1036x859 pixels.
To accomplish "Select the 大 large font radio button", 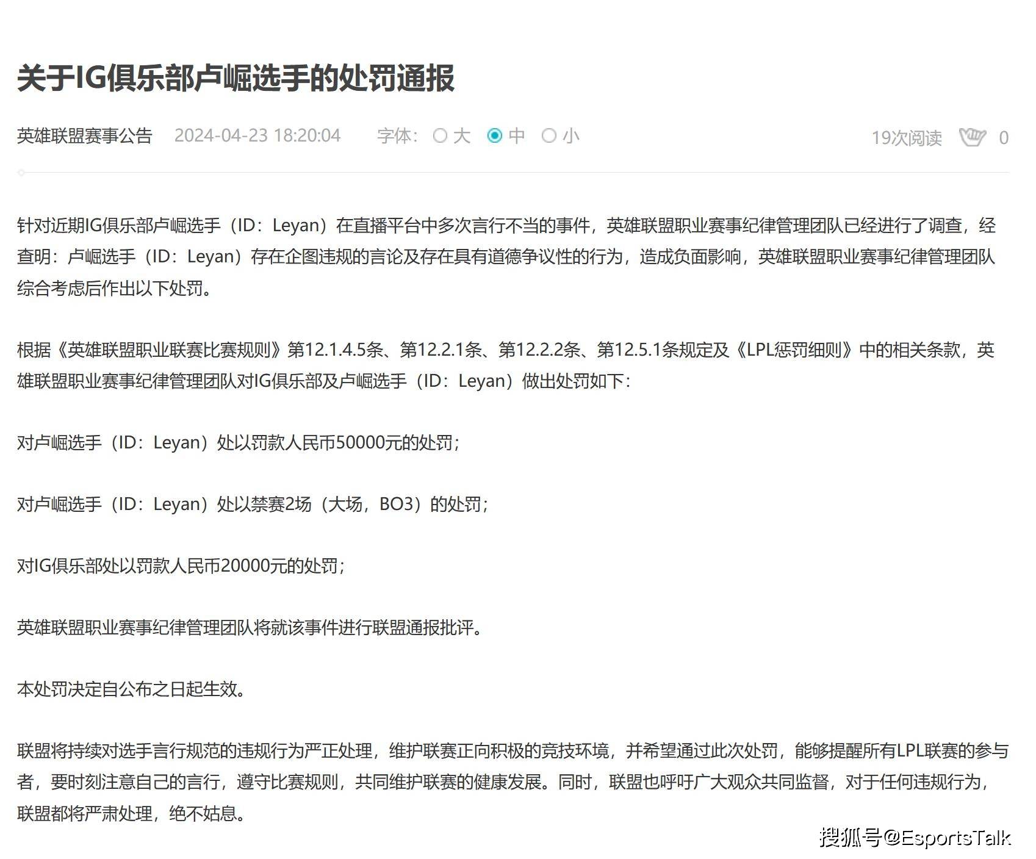I will 440,135.
